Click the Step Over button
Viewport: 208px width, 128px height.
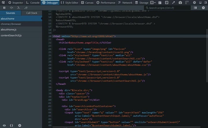point(12,8)
